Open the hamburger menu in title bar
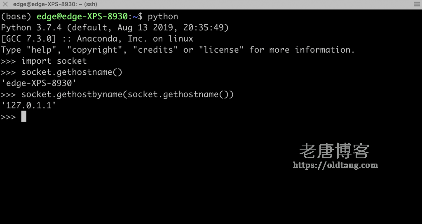 point(417,4)
